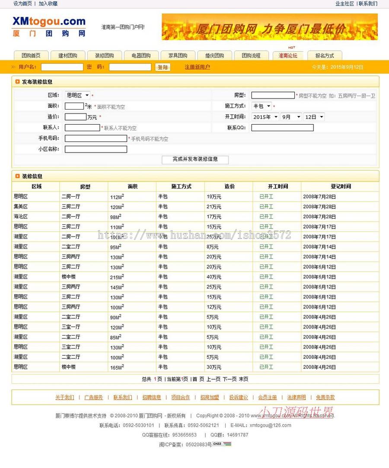Open the 12日 day dropdown
This screenshot has height=468, width=389.
click(x=314, y=117)
